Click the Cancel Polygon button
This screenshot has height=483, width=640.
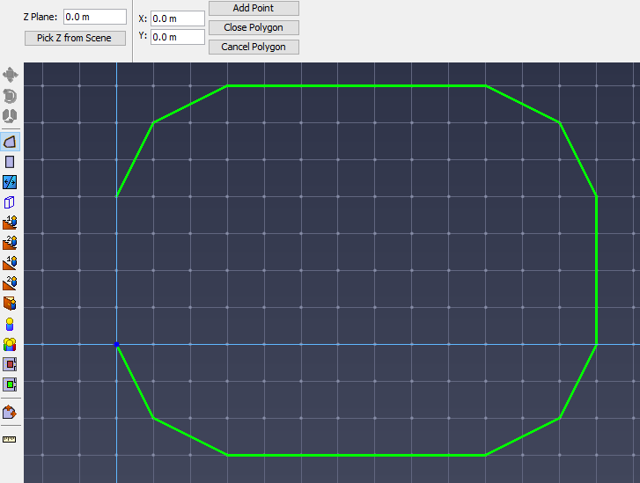click(x=254, y=47)
